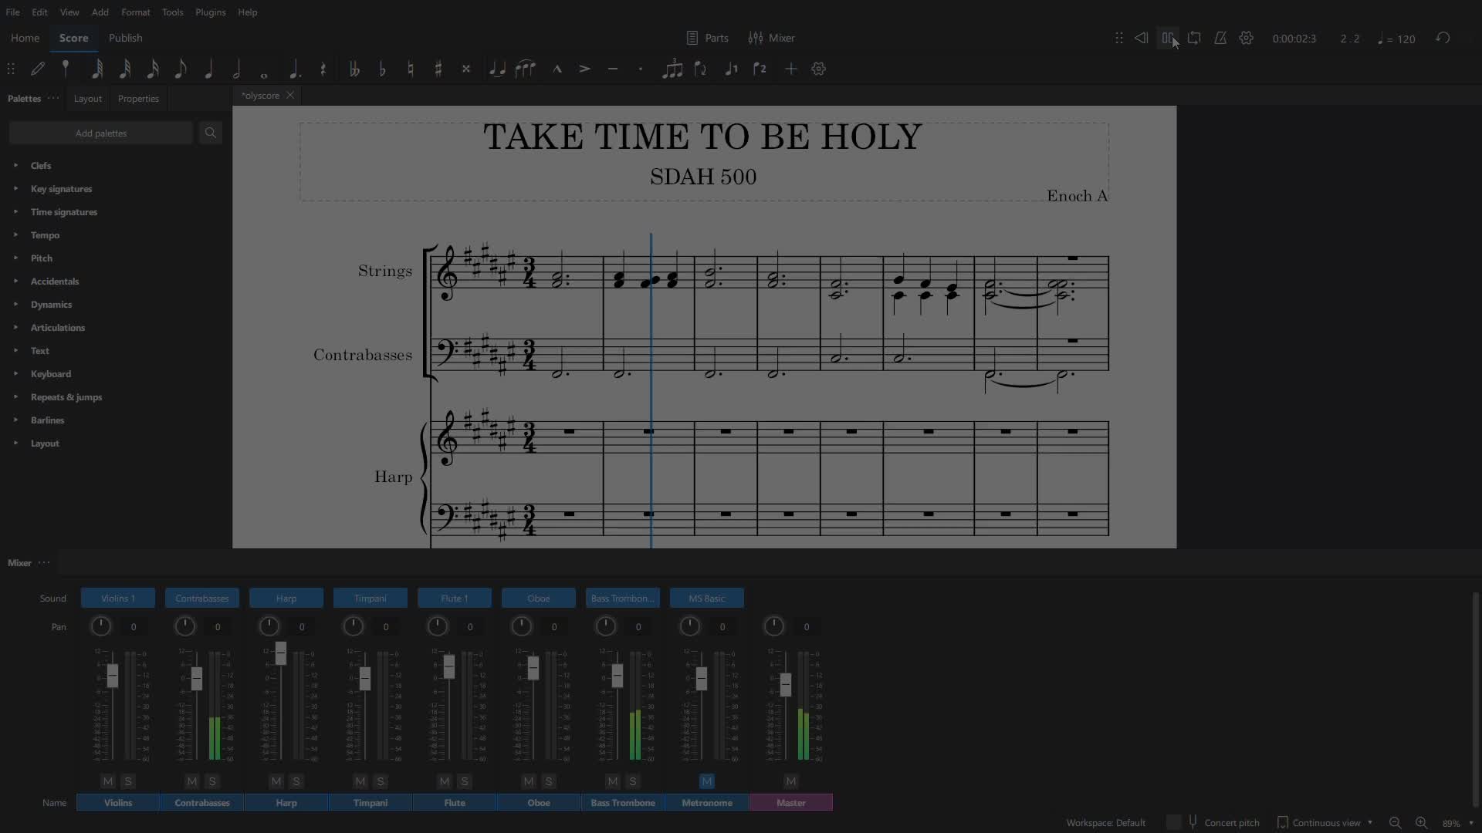This screenshot has height=833, width=1482.
Task: Unmute the Metronome channel
Action: coord(707,781)
